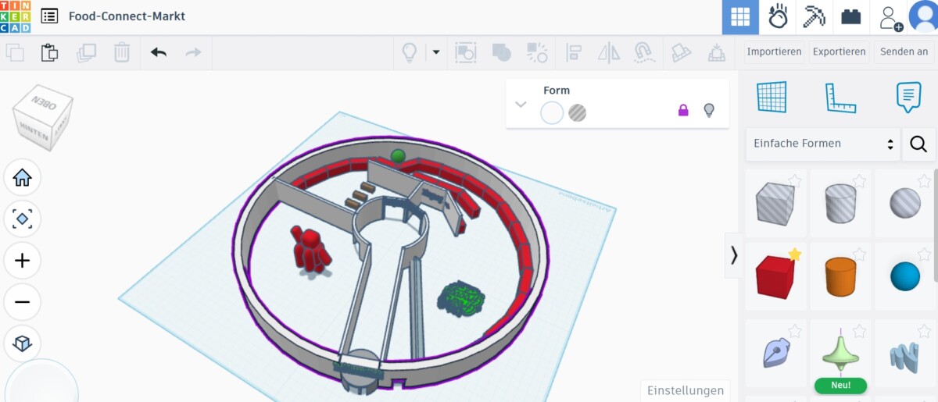Open the visibility dropdown arrow

click(435, 52)
